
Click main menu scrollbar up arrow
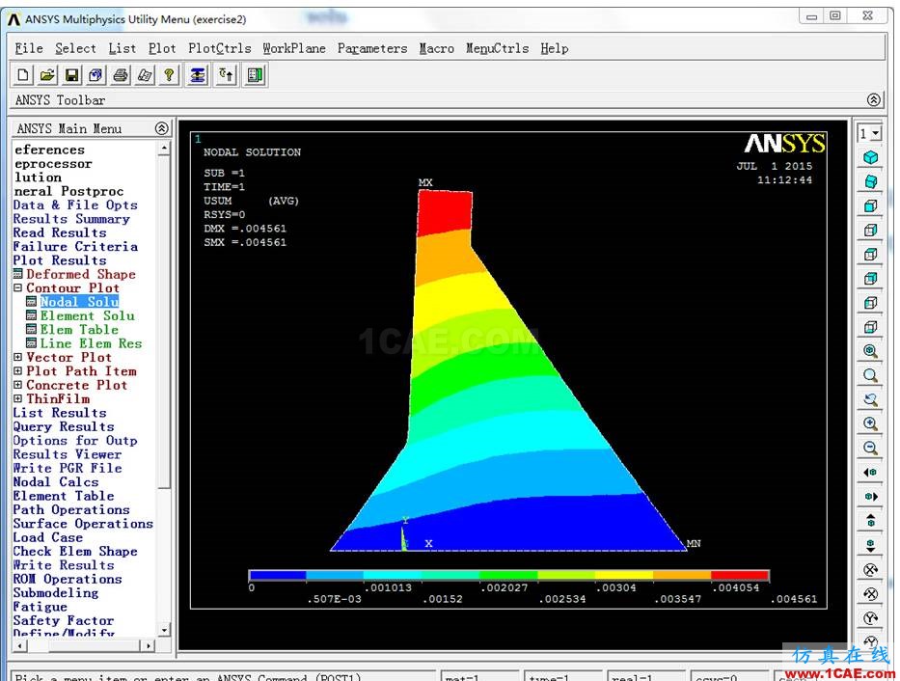click(x=164, y=149)
